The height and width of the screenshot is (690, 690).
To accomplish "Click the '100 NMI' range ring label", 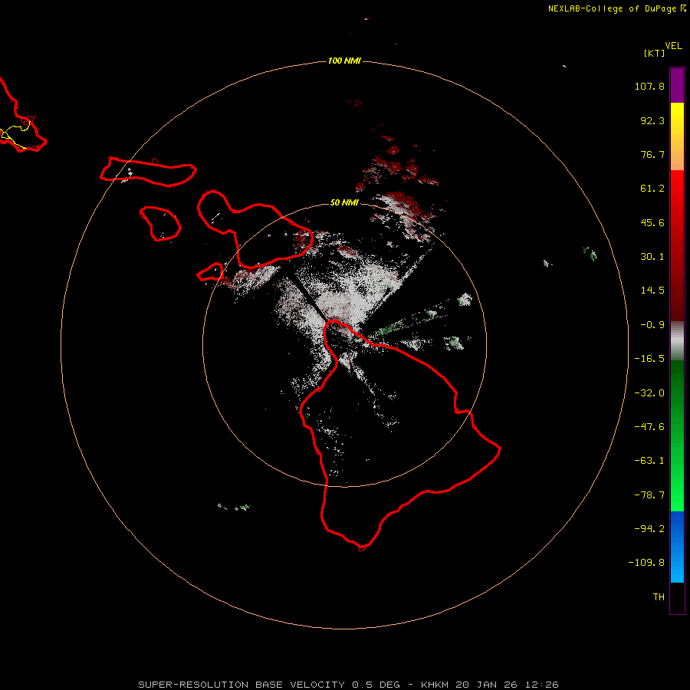I will (x=344, y=61).
